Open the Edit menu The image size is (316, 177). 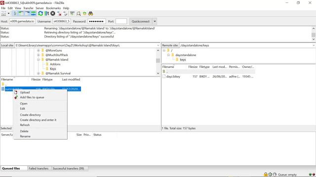[10, 8]
